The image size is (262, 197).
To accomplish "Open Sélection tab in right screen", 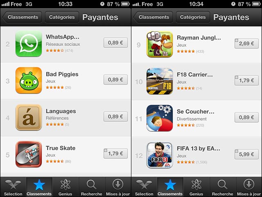I will coord(144,187).
